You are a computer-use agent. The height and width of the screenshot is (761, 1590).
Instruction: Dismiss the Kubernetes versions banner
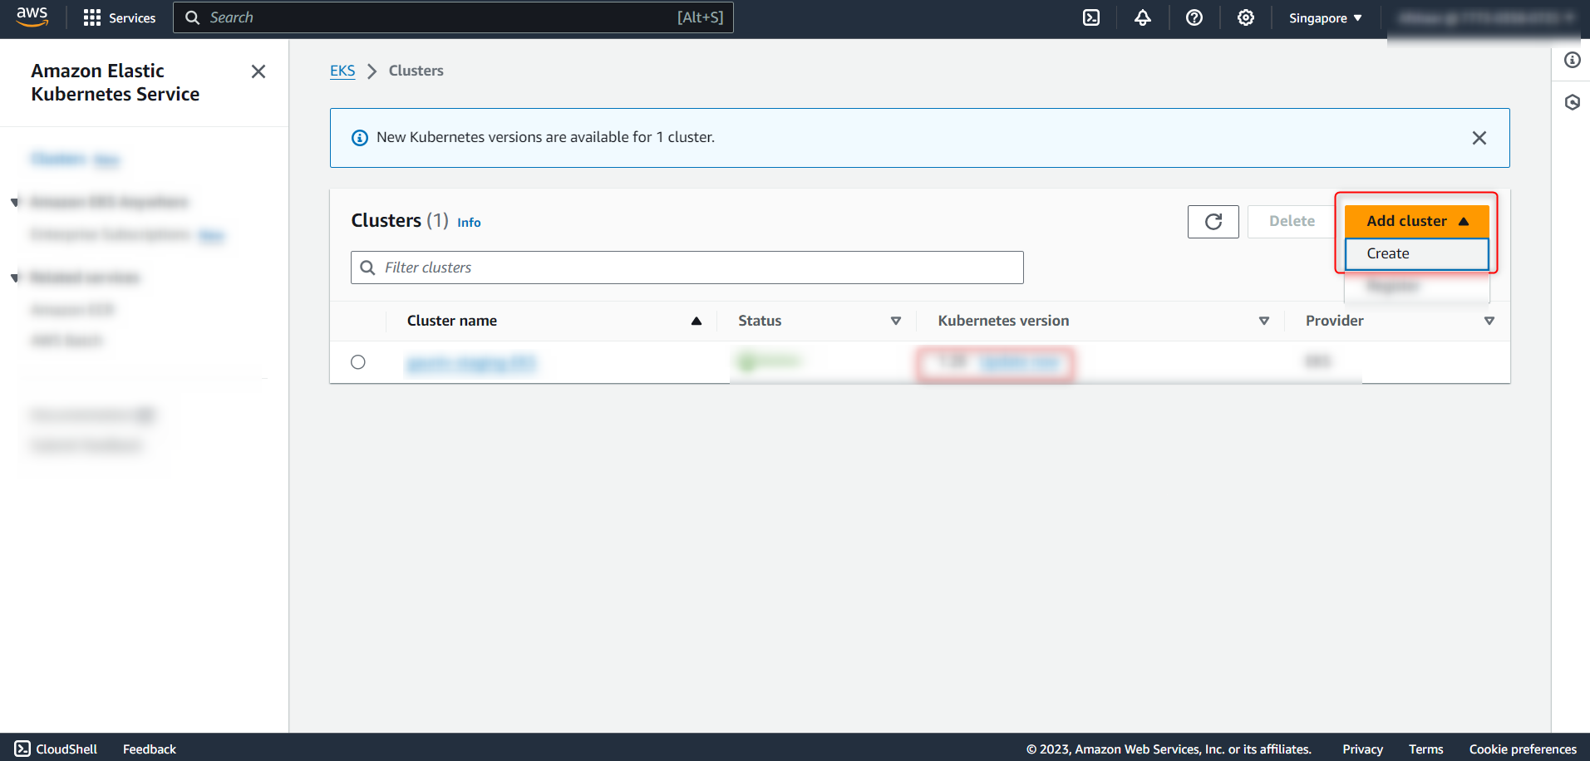1479,137
